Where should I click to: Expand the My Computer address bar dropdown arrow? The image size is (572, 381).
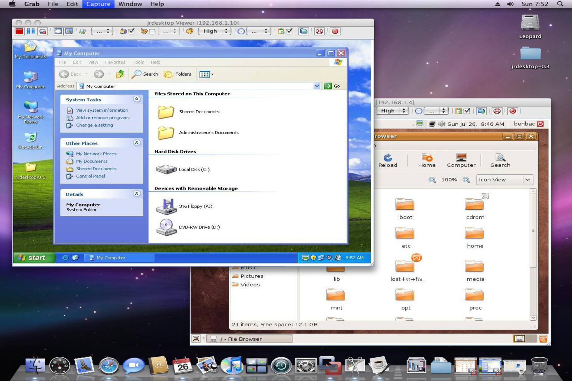[x=317, y=86]
